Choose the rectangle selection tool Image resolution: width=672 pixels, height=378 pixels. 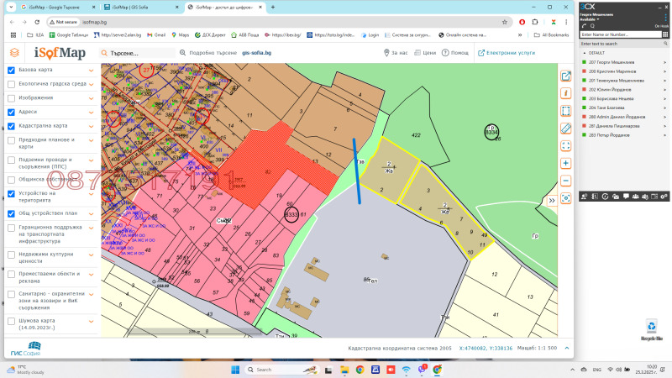(565, 111)
